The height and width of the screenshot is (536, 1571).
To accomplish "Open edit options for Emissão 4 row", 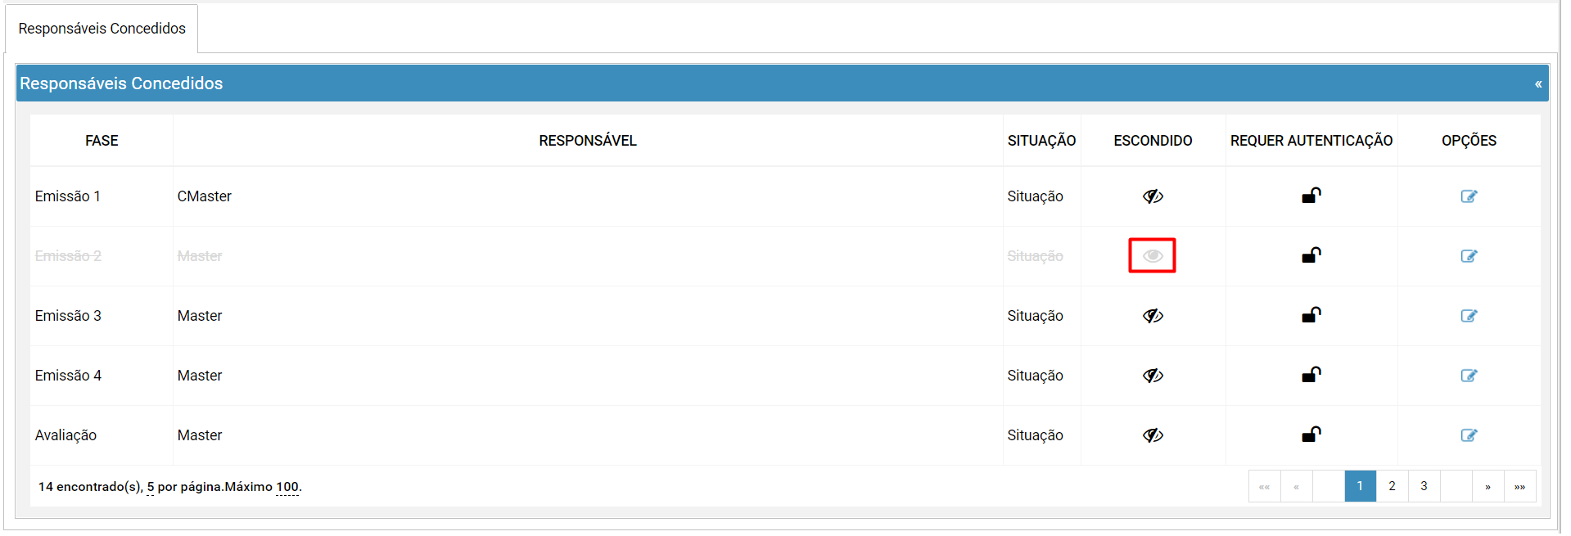I will (x=1469, y=376).
